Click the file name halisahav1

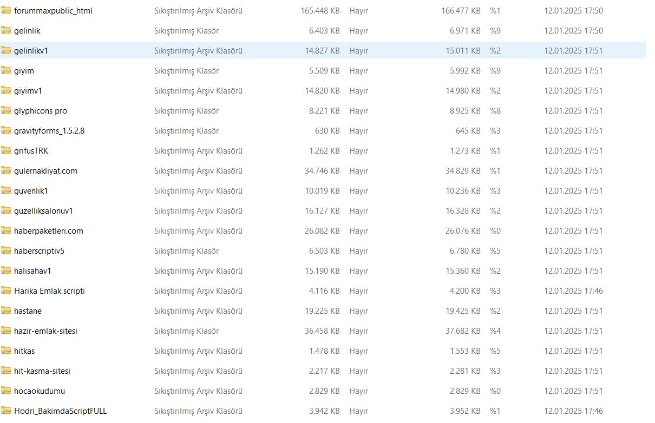[x=32, y=271]
